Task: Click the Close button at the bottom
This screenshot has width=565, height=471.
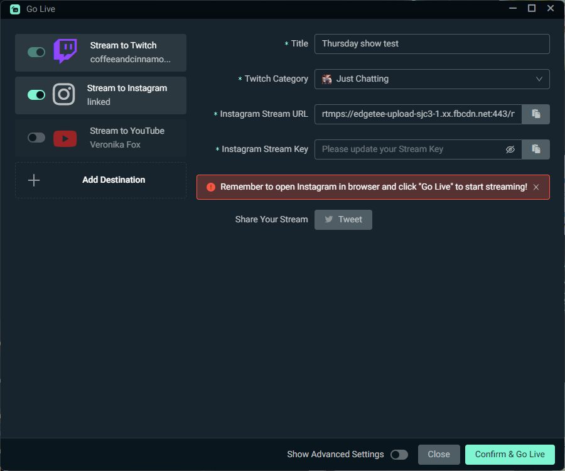Action: click(439, 455)
